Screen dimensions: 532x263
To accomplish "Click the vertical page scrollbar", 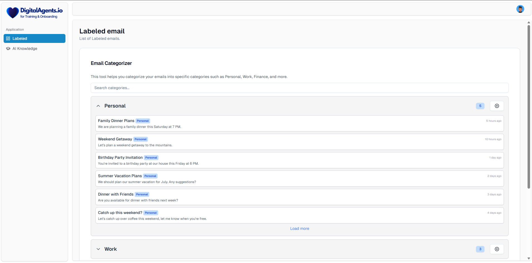I will (529, 106).
